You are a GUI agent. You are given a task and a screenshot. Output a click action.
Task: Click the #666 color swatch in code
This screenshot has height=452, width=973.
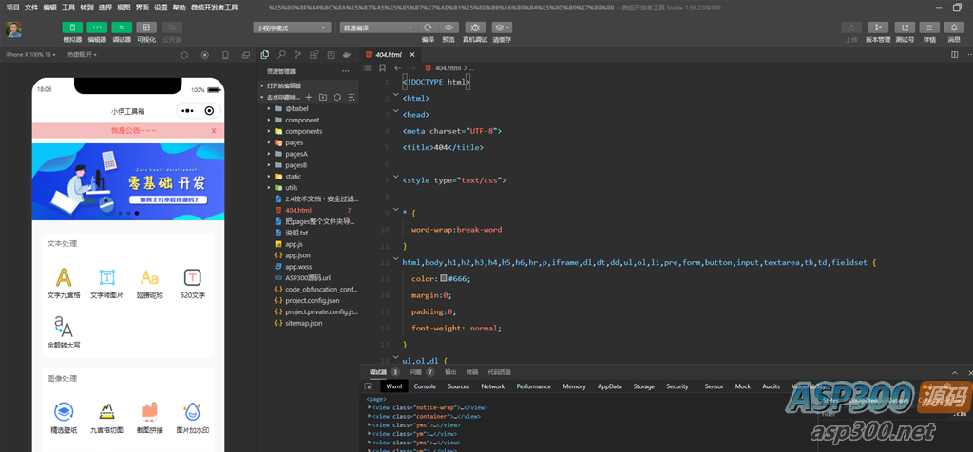click(444, 279)
